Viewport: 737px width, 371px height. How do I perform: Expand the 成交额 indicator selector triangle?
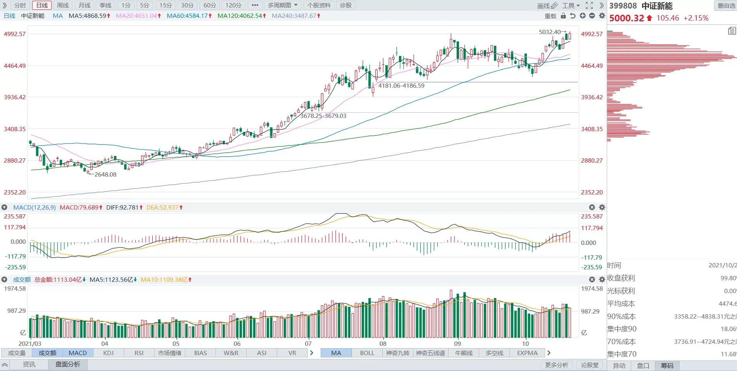5,279
